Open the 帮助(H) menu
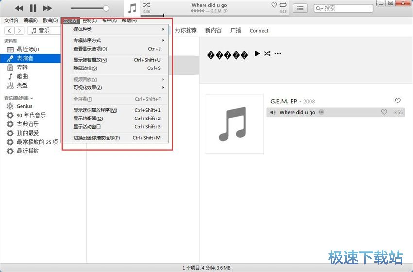Screen dimensions: 413x272 [129, 20]
